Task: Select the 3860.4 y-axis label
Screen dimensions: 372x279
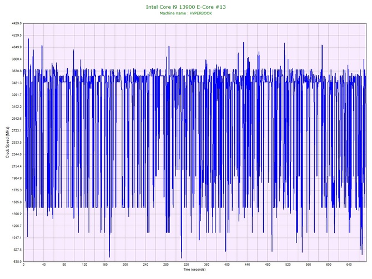Action: 17,59
